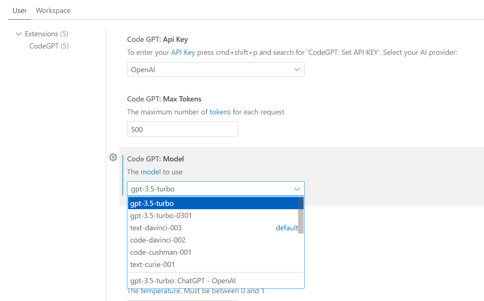Open the API Key link

click(x=183, y=53)
